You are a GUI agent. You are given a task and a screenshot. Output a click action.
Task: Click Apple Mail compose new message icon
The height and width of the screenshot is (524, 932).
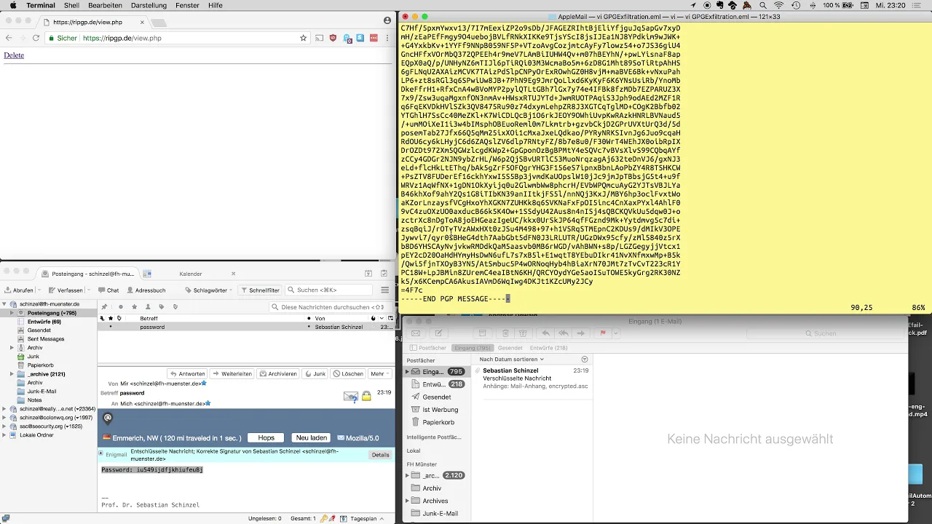tap(438, 333)
